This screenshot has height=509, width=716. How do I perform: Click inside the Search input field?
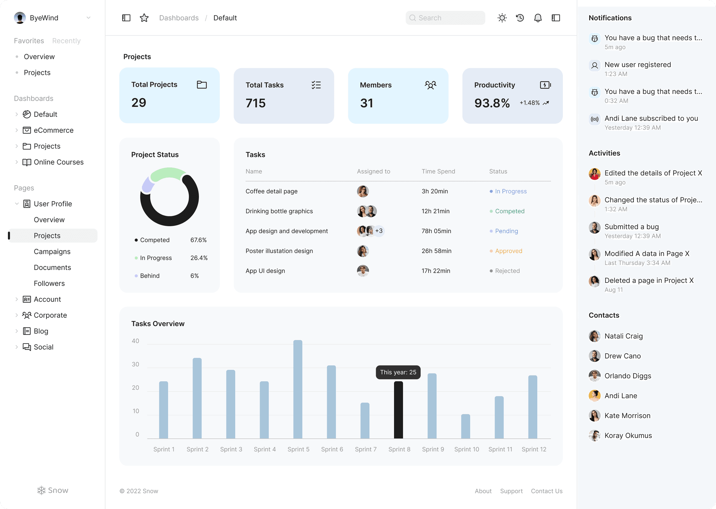click(x=445, y=17)
